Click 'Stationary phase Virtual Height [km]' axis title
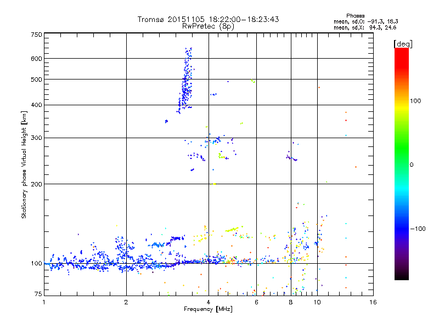The image size is (439, 329). (24, 165)
